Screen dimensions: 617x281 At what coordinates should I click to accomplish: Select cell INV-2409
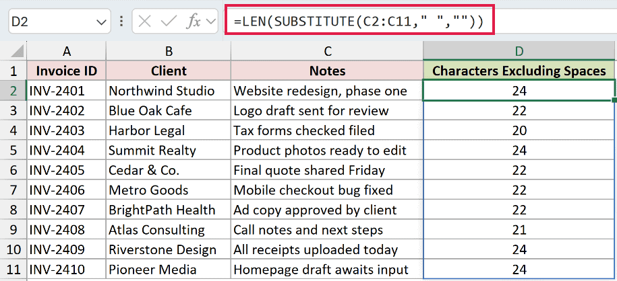pos(67,249)
